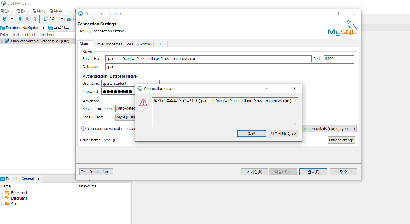Click the object name filter field
Image resolution: width=410 pixels, height=224 pixels.
tap(38, 35)
